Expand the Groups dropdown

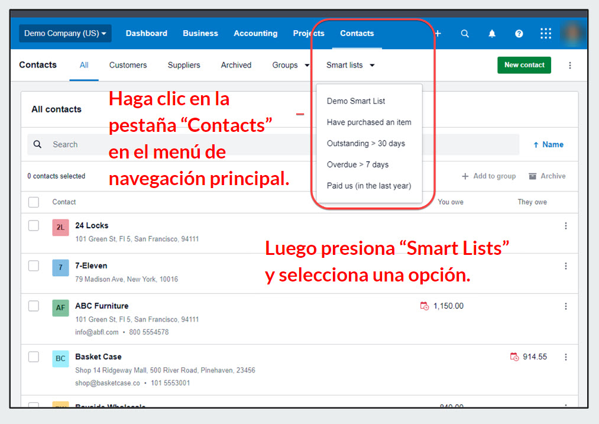291,65
